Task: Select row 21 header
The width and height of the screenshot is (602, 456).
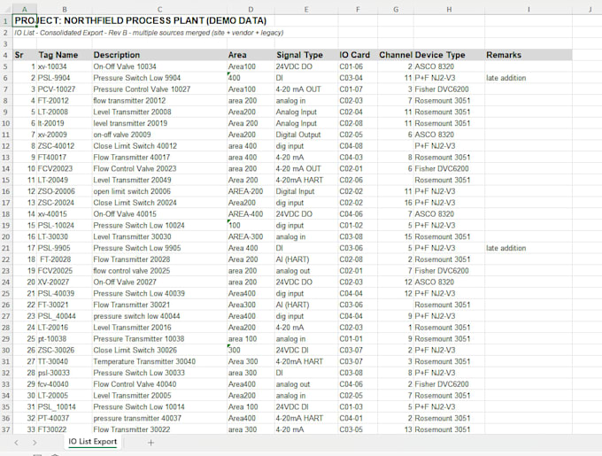Action: (x=6, y=248)
